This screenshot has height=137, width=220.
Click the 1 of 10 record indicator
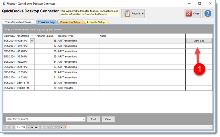pyautogui.click(x=21, y=127)
